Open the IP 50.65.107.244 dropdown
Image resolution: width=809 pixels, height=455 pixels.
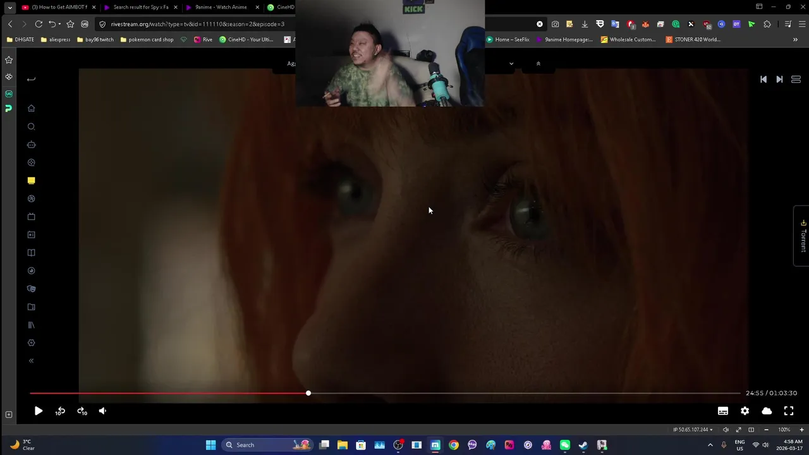(693, 430)
